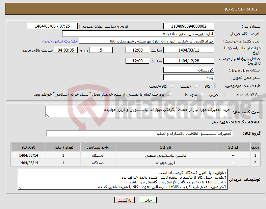Click the چاپ (print) button
266x209 pixels.
click(148, 200)
